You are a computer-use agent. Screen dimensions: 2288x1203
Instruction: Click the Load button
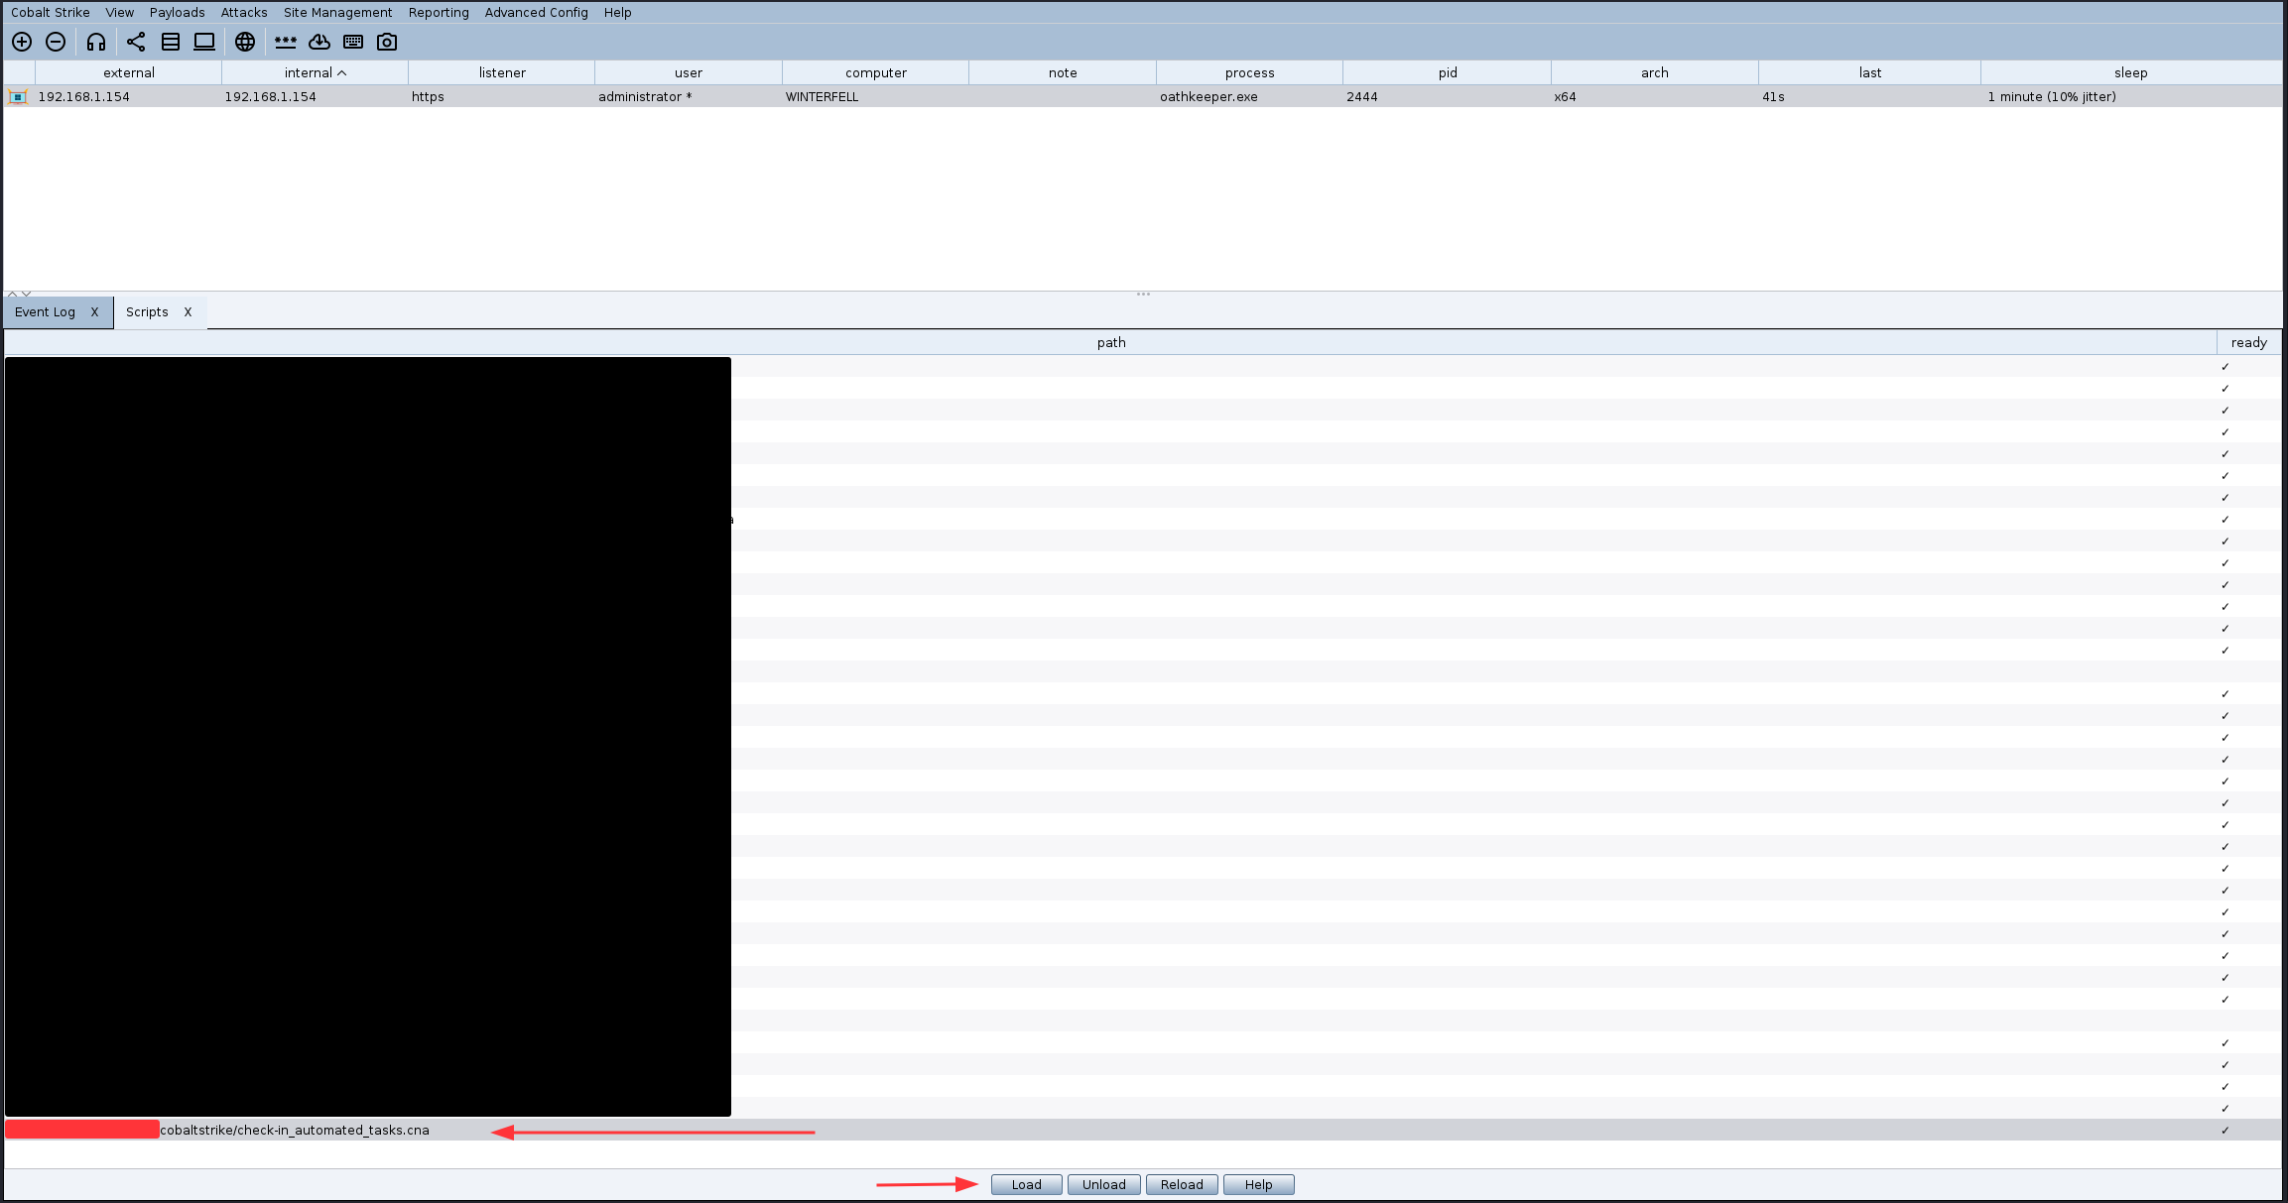(x=1026, y=1184)
